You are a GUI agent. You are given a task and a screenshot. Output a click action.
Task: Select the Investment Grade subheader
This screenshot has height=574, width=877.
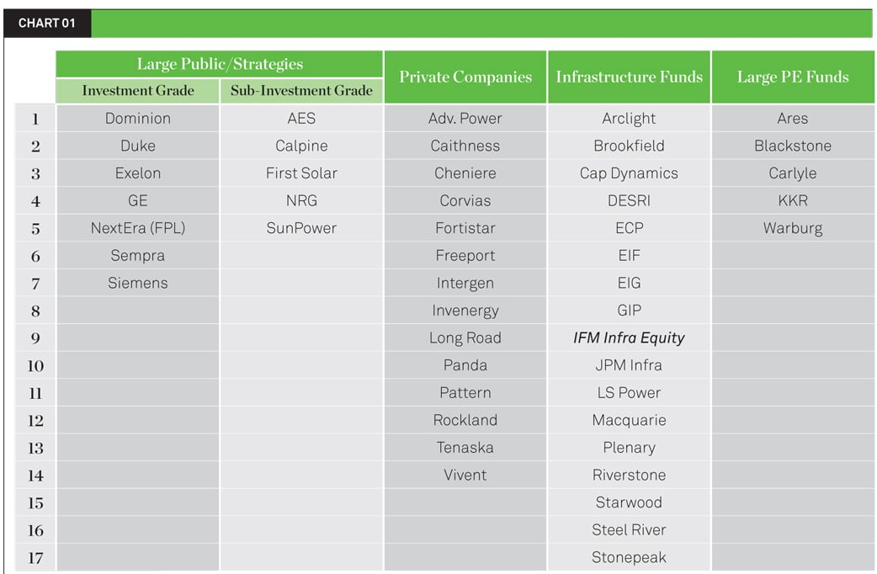coord(137,91)
